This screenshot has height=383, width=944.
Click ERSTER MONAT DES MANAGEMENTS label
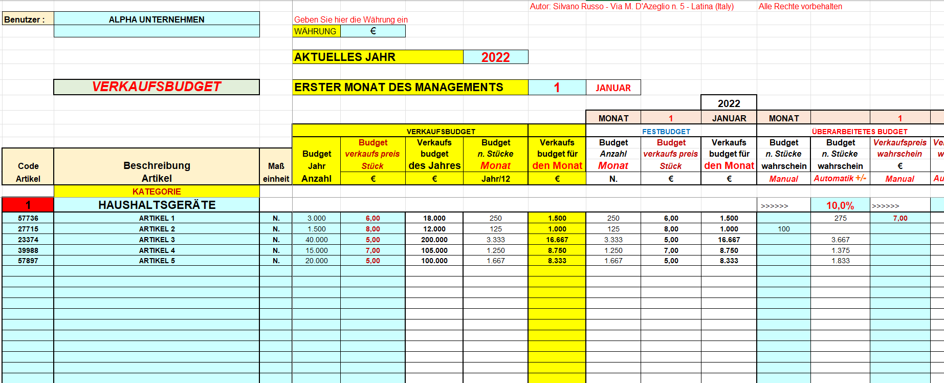[410, 88]
